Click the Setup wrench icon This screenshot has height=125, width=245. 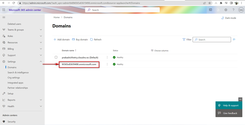pyautogui.click(x=4, y=94)
